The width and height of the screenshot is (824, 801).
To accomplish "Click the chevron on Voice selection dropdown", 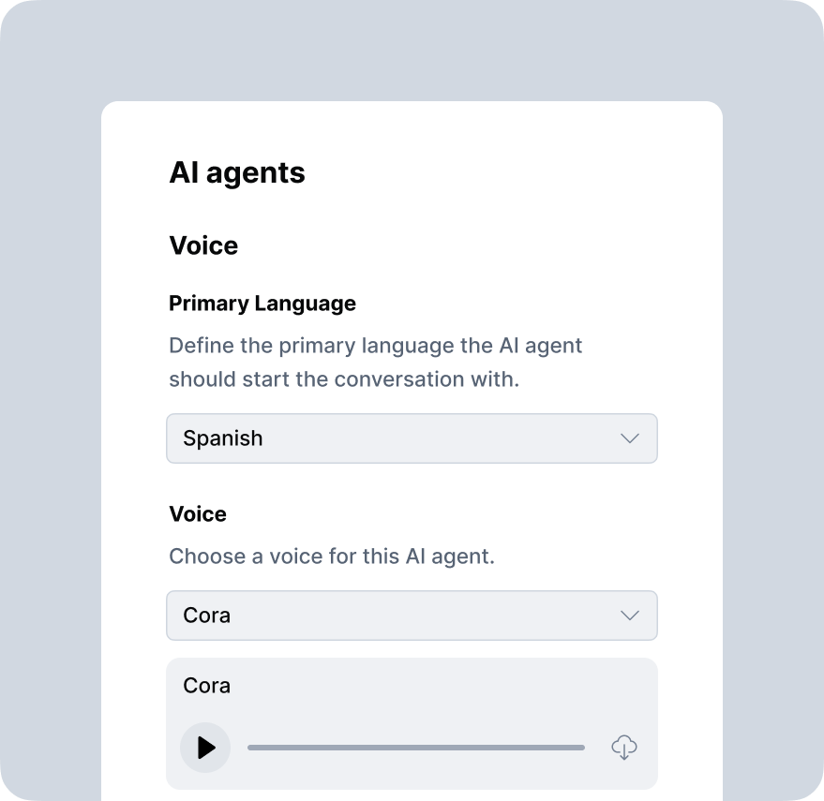I will (x=630, y=616).
